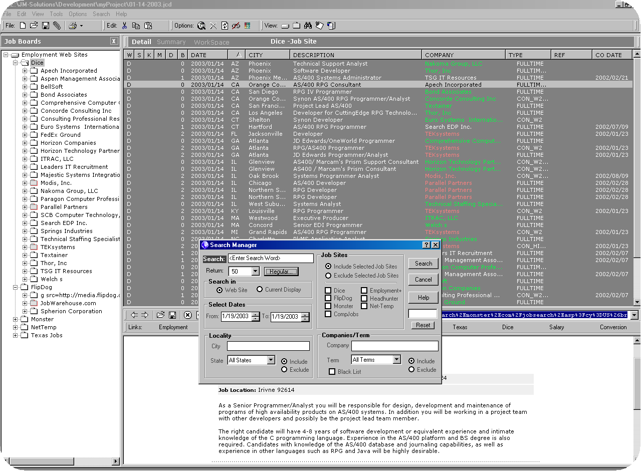The width and height of the screenshot is (641, 471).
Task: Click the Cut scissors icon
Action: pos(125,26)
